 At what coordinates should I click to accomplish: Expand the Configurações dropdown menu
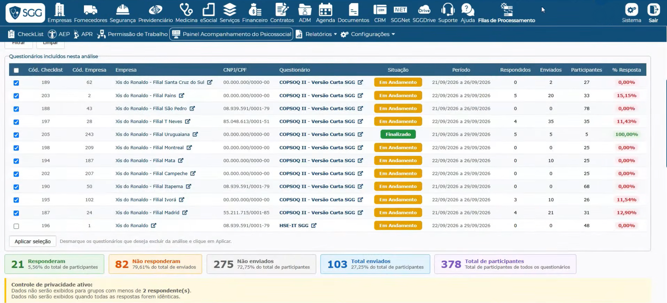[368, 34]
